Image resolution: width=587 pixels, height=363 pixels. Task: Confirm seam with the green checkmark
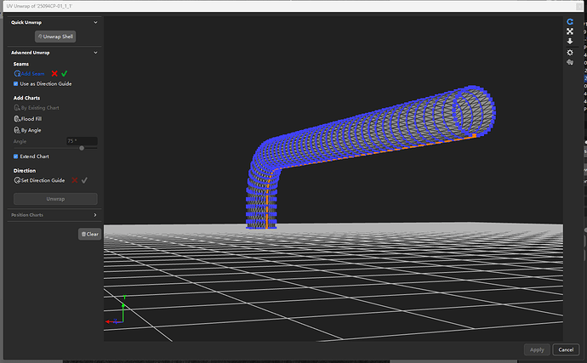[x=65, y=74]
